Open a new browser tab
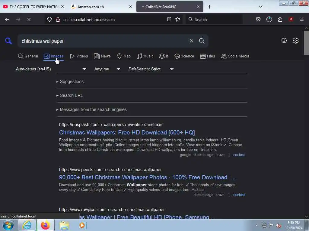 (x=209, y=7)
